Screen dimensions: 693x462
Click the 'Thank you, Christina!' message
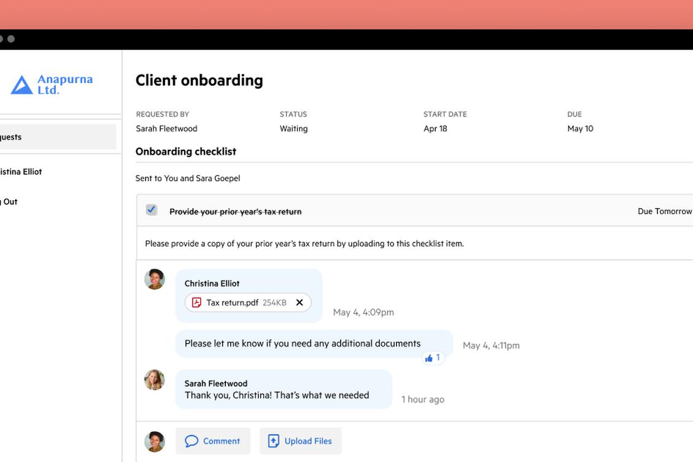click(277, 395)
